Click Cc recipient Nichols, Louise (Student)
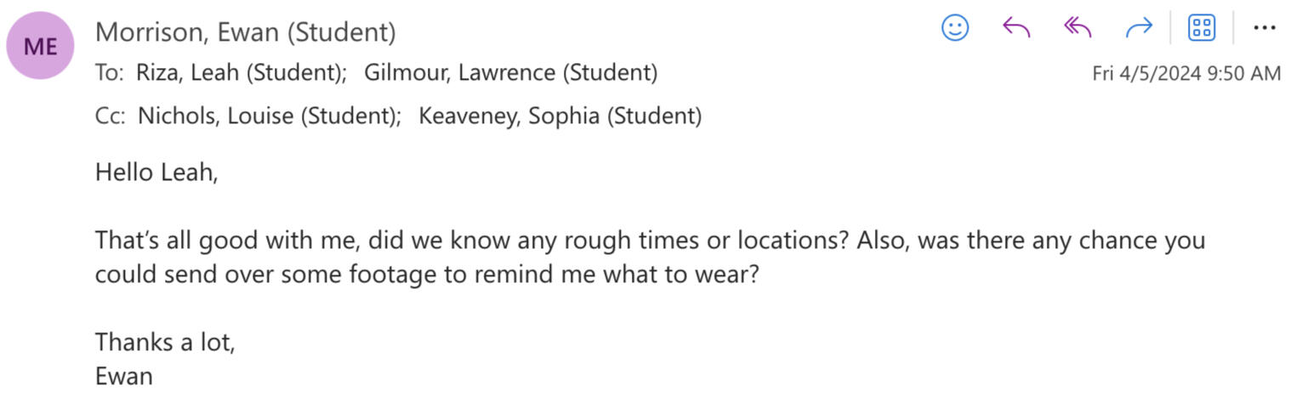The height and width of the screenshot is (397, 1307). (270, 116)
